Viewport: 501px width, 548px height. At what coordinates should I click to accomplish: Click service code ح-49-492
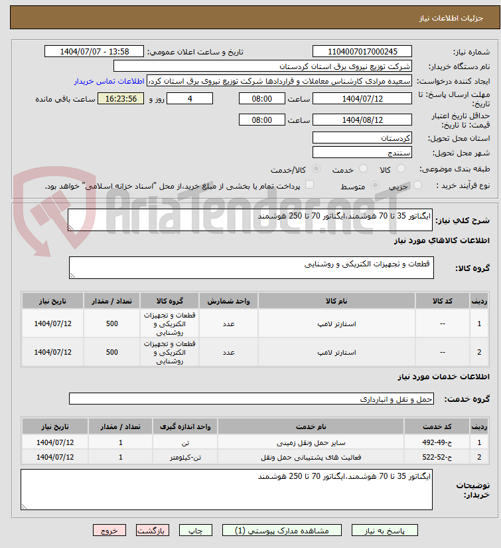point(437,442)
